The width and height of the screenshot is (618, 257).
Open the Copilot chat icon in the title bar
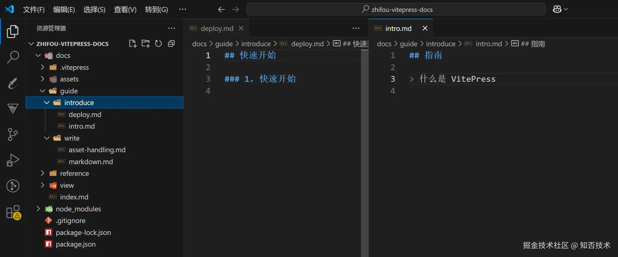click(557, 9)
